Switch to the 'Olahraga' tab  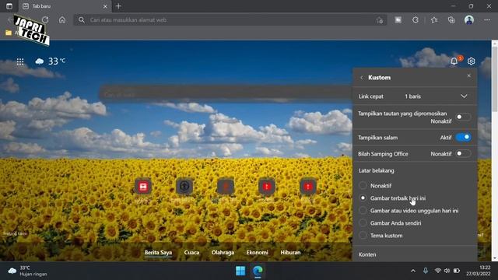coord(223,252)
